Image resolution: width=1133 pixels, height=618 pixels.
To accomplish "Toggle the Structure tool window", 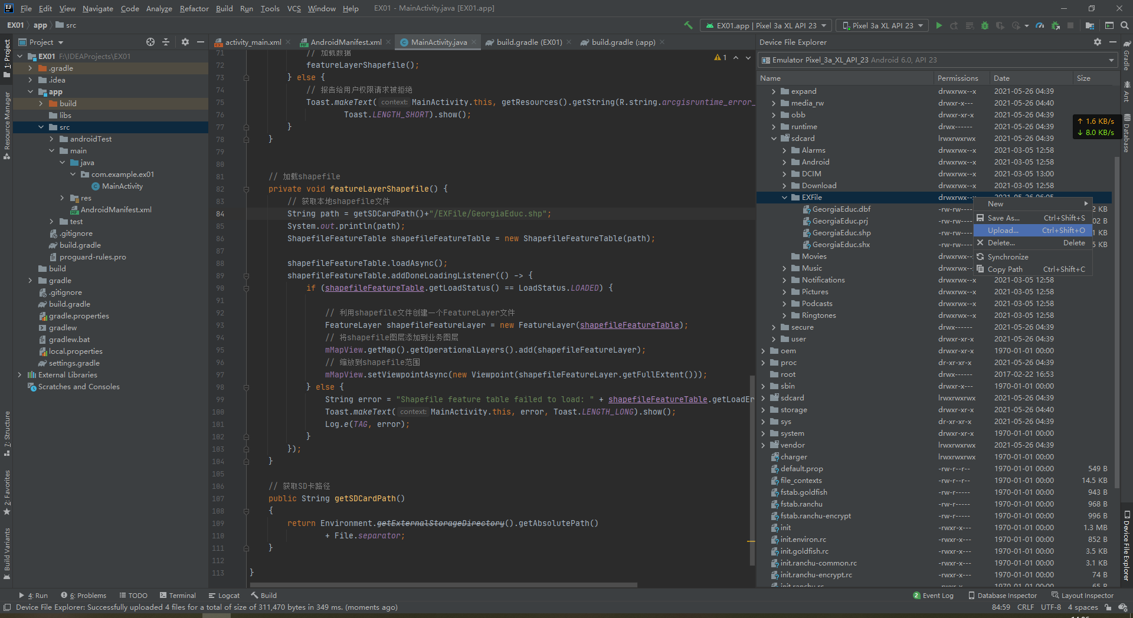I will 6,433.
